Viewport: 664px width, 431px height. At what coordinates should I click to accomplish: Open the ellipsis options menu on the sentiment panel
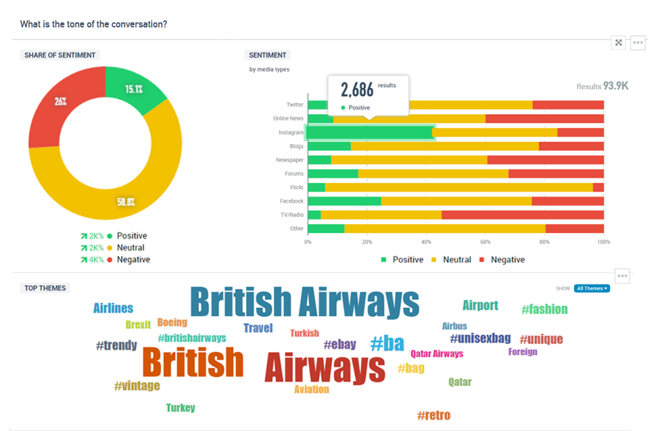coord(638,42)
